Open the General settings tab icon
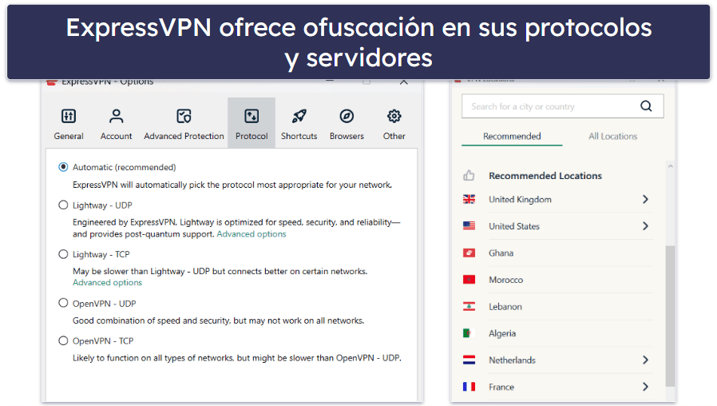Viewport: 717px width, 406px height. (69, 116)
